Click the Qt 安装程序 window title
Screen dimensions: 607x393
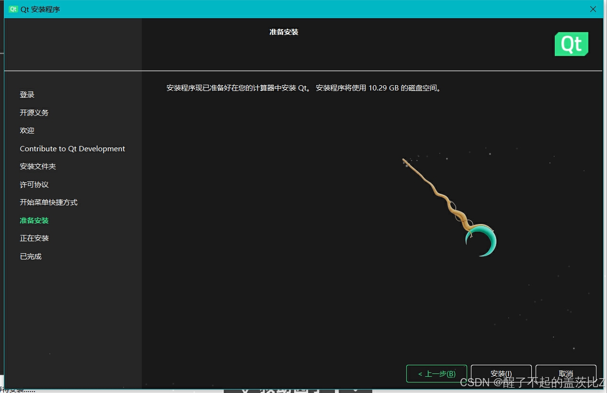pos(40,9)
